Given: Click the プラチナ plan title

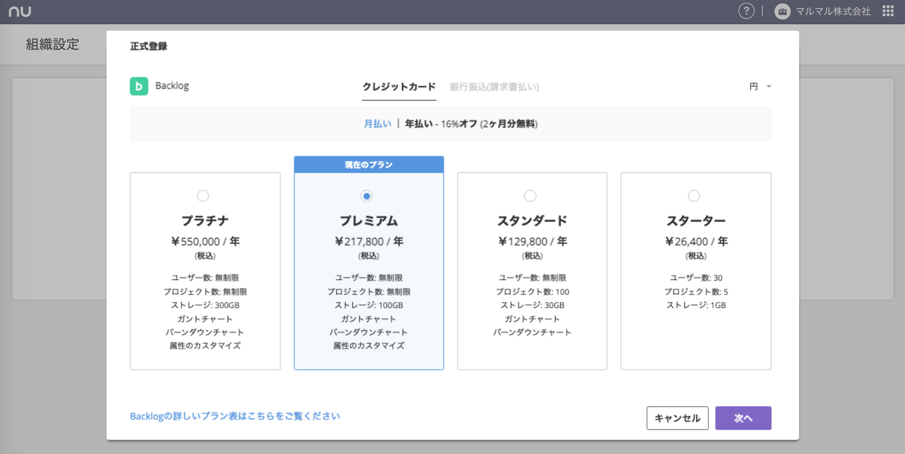Looking at the screenshot, I should pyautogui.click(x=205, y=221).
